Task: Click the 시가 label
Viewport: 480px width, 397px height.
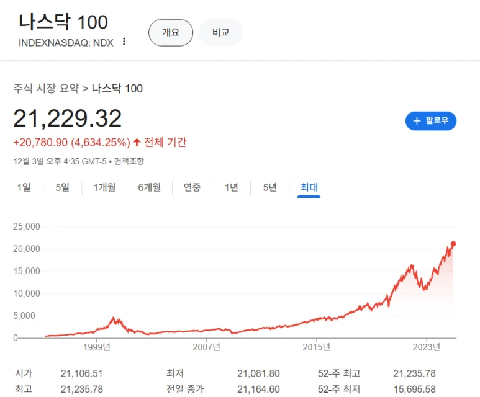Action: point(24,373)
